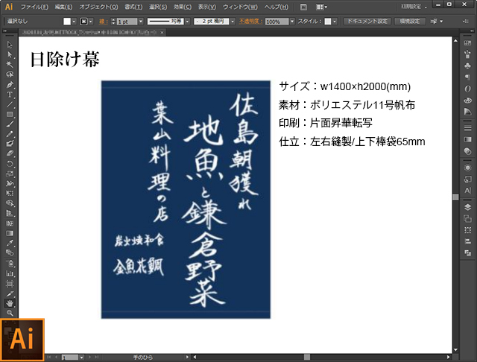The width and height of the screenshot is (477, 362).
Task: Open the Character panel icon
Action: (467, 190)
